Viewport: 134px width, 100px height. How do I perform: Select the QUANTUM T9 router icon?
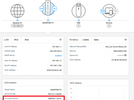[48, 8]
